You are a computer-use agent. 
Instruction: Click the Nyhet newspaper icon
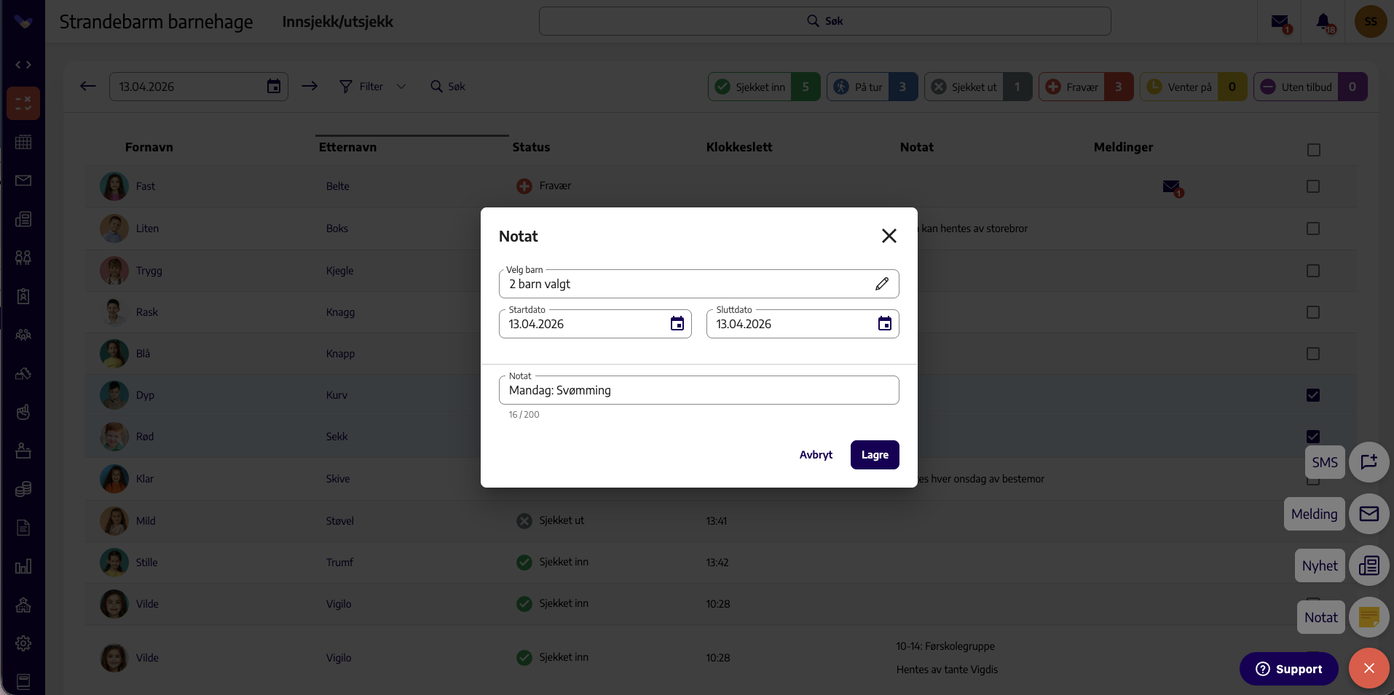click(x=1369, y=565)
